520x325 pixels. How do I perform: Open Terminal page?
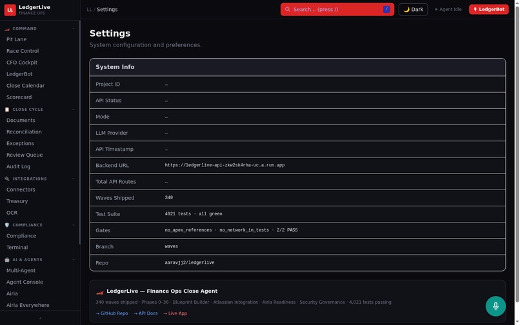click(17, 248)
